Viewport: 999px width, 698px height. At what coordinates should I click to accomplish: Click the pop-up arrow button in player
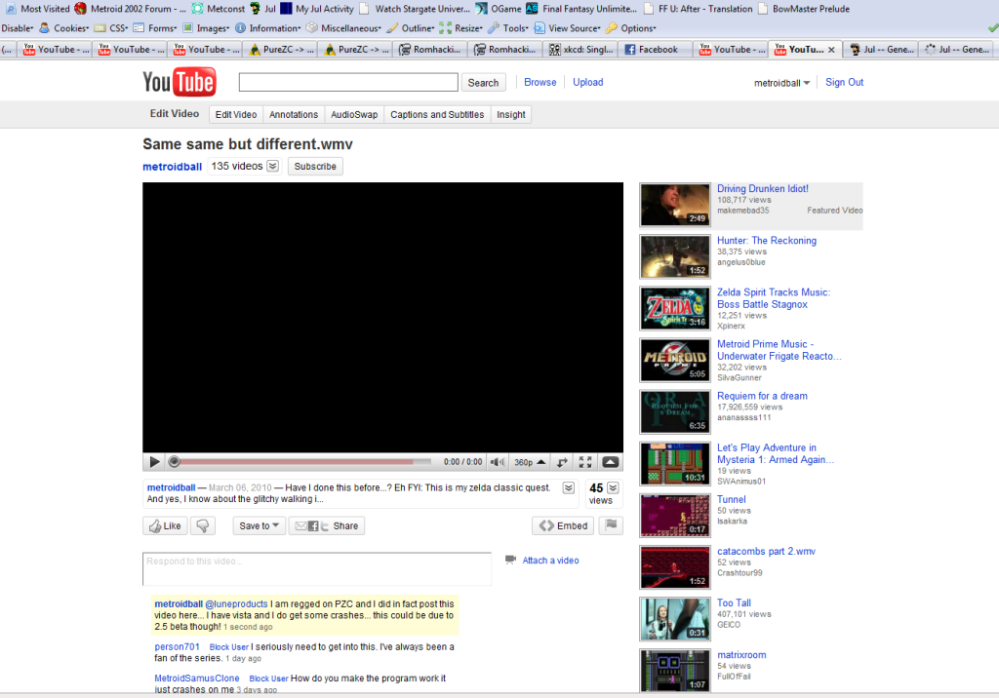(x=610, y=462)
